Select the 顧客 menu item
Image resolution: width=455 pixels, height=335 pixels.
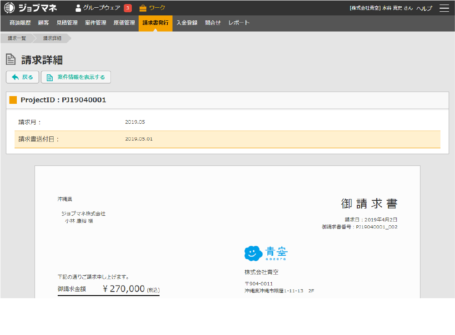tap(44, 23)
